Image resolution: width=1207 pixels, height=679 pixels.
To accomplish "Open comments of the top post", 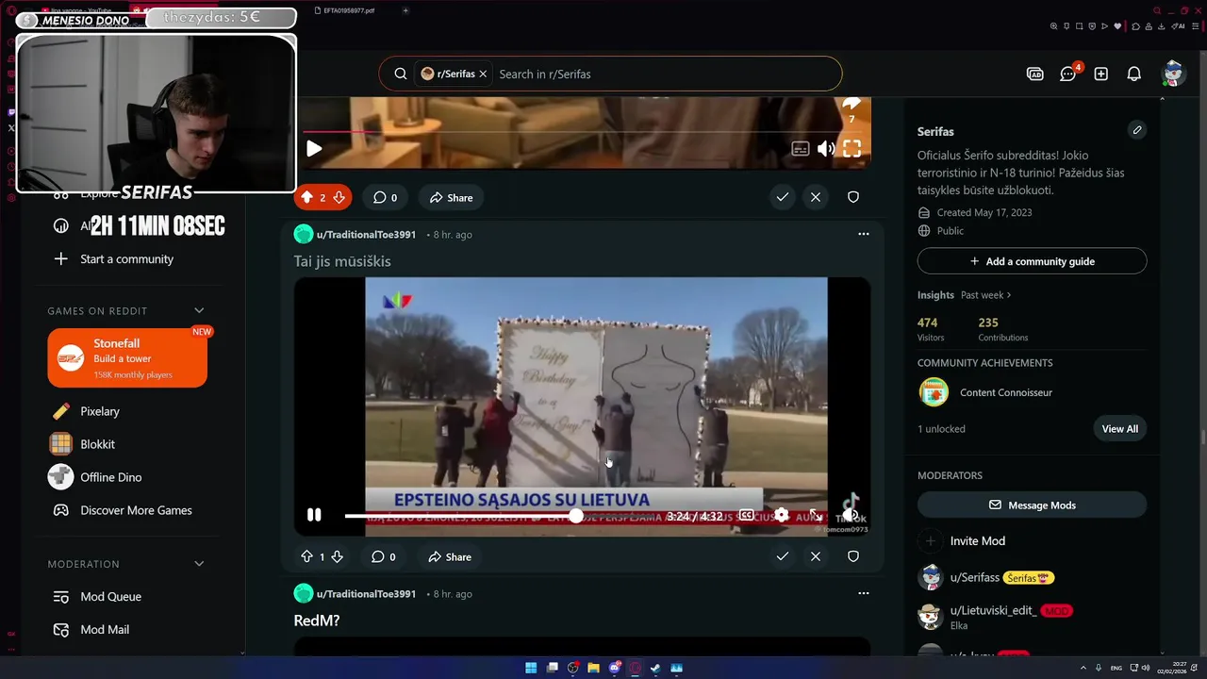I will point(385,197).
